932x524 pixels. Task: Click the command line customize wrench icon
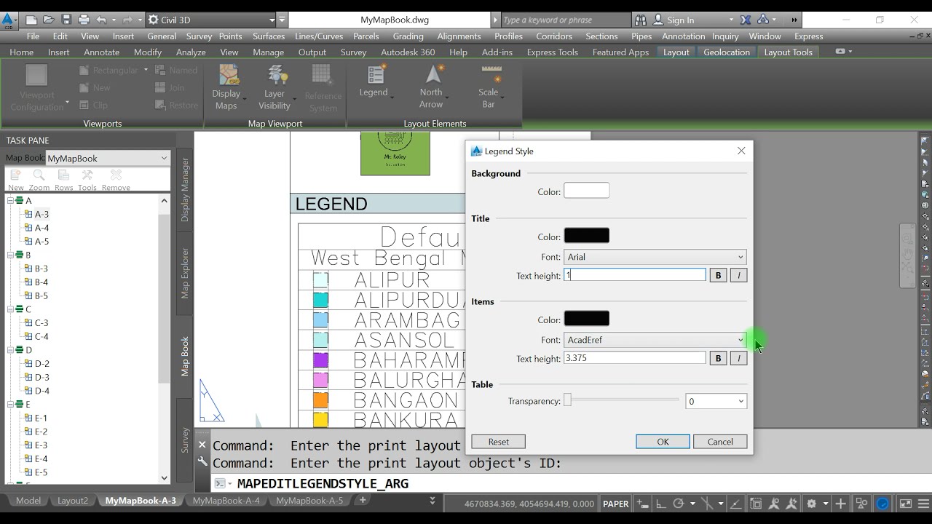(202, 461)
